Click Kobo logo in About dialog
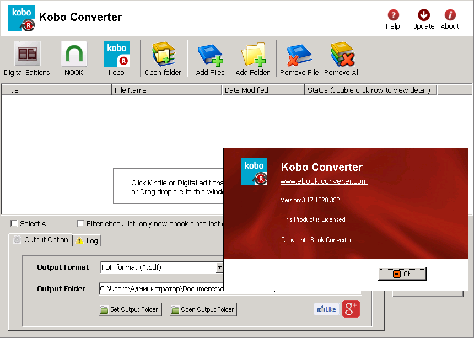This screenshot has width=474, height=338. coord(254,171)
